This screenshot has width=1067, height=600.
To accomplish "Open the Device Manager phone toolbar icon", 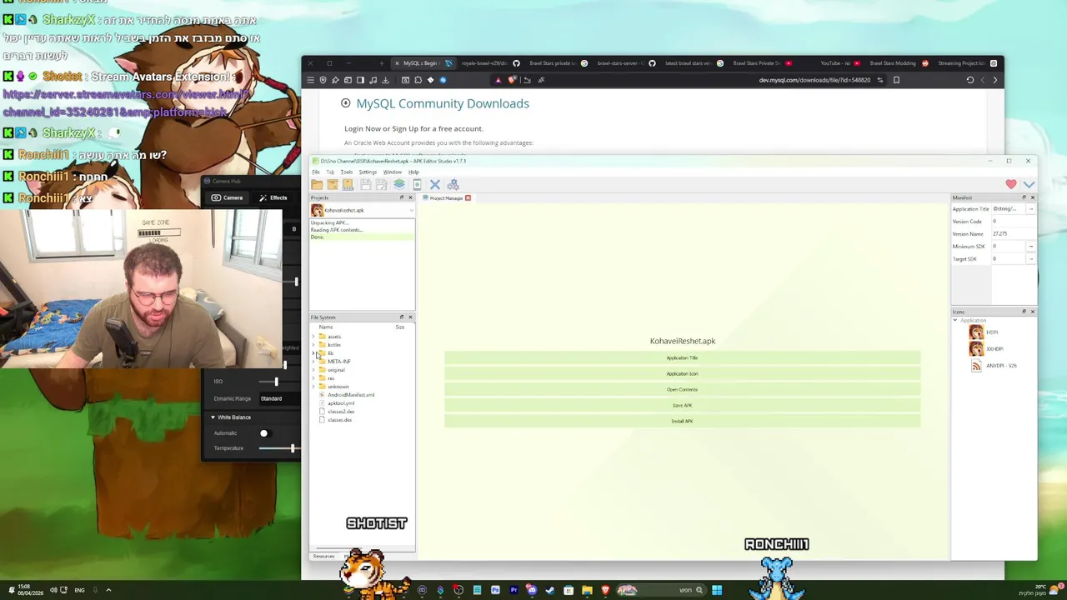I will (x=417, y=184).
